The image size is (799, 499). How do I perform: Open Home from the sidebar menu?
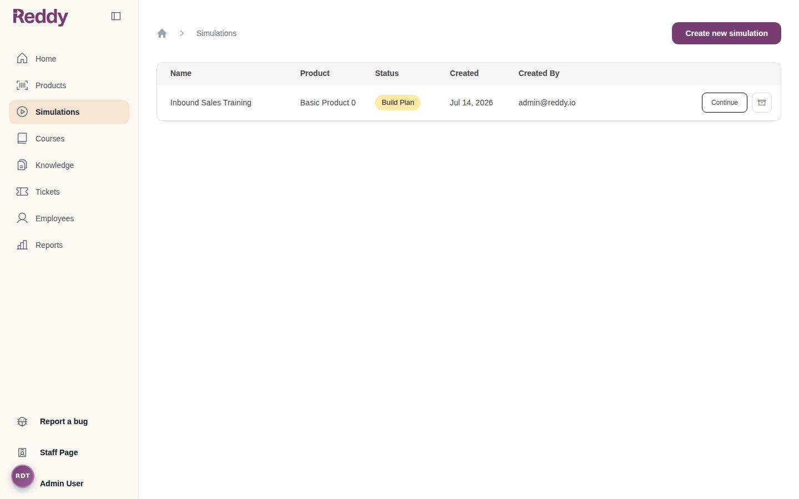(x=69, y=59)
